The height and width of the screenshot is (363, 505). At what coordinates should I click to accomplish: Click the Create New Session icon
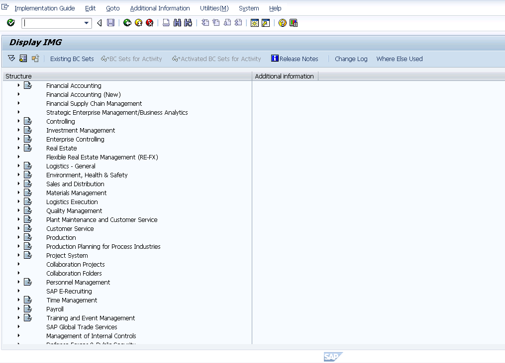coord(255,23)
